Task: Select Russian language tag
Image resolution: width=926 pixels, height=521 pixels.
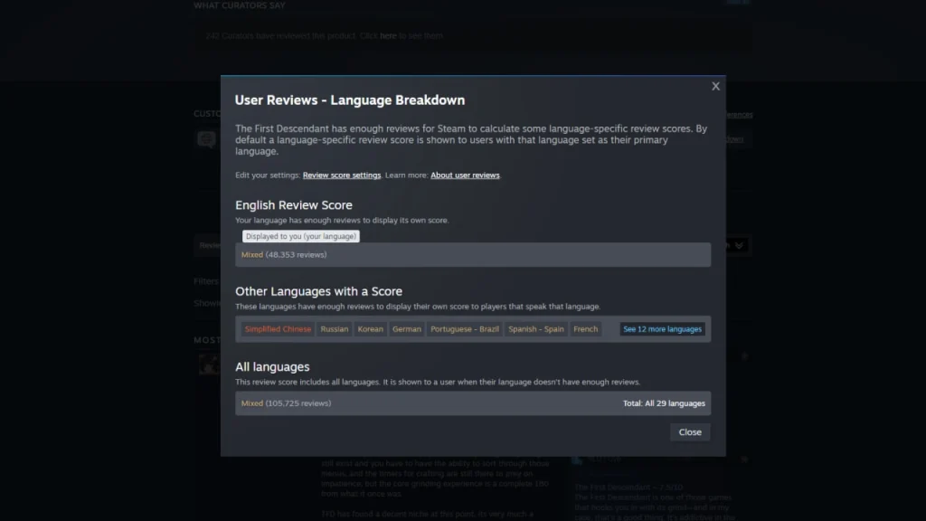Action: (x=335, y=329)
